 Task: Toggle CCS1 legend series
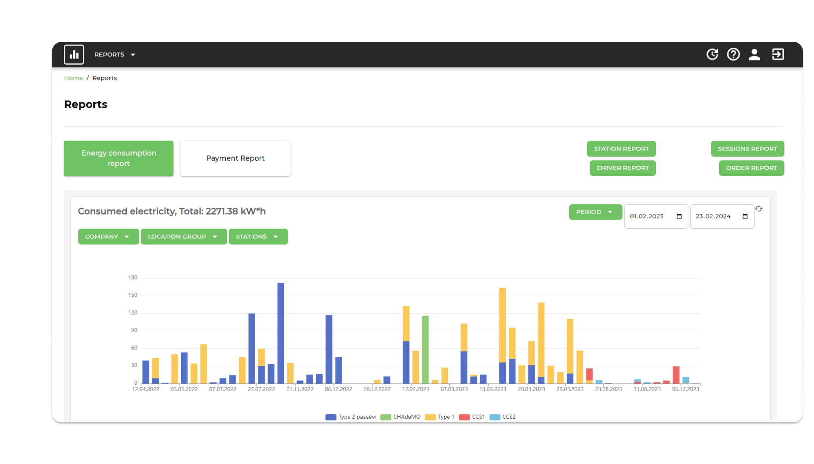[472, 417]
